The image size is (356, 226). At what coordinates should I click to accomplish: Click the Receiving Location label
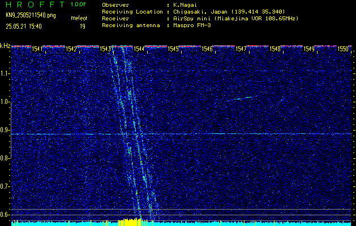point(132,12)
